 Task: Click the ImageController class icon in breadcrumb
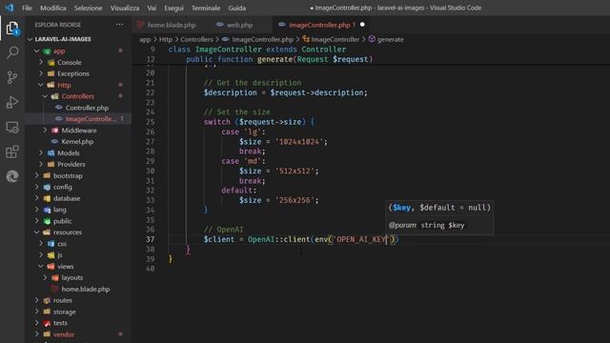point(306,39)
